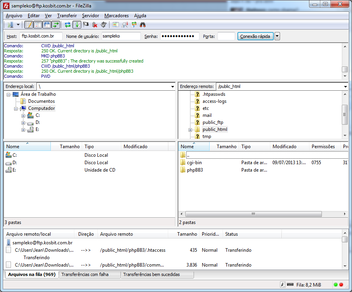Click the Nome de usuário field
This screenshot has height=292, width=352.
click(121, 36)
